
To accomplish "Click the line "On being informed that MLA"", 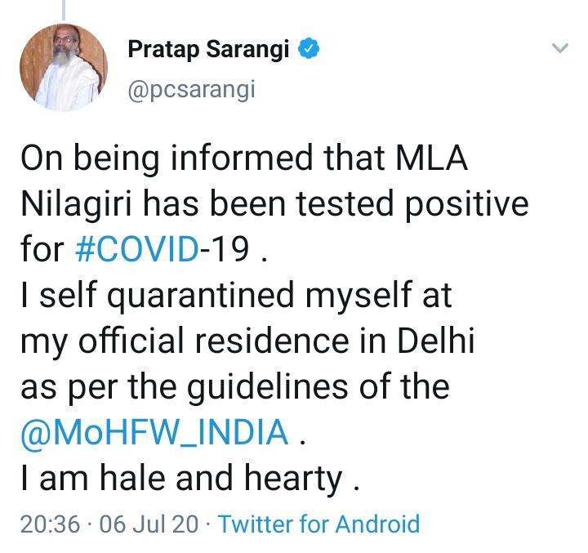I will click(244, 158).
